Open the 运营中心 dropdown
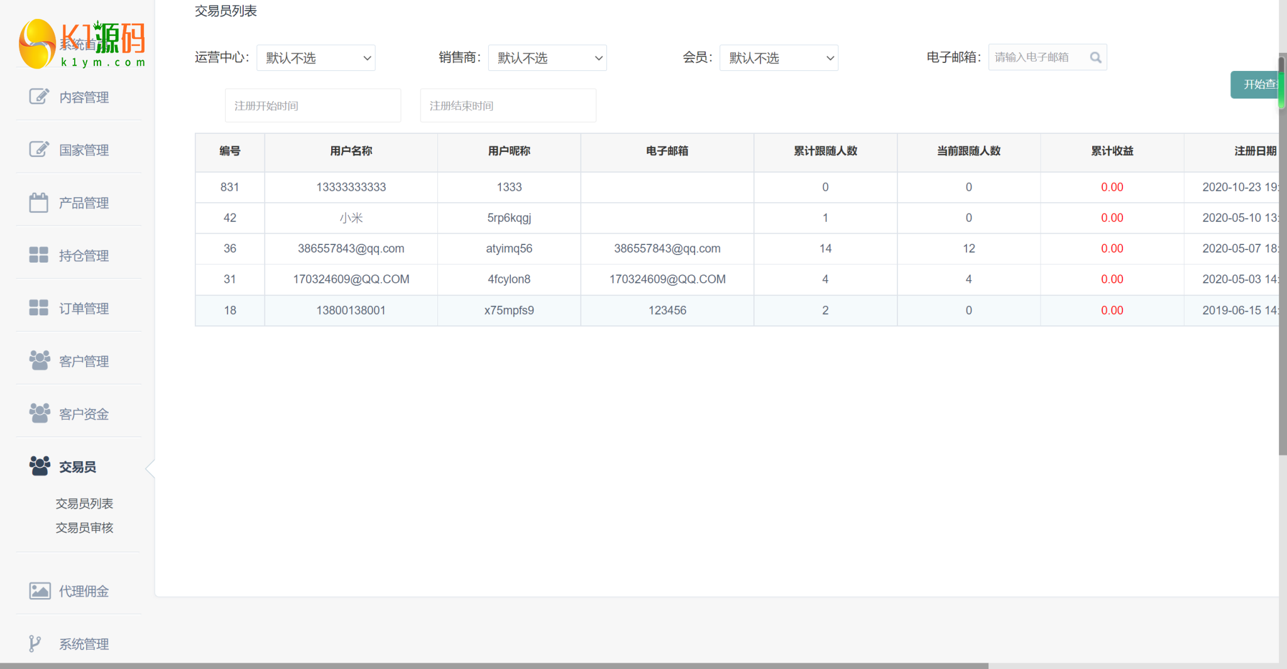 click(x=316, y=58)
